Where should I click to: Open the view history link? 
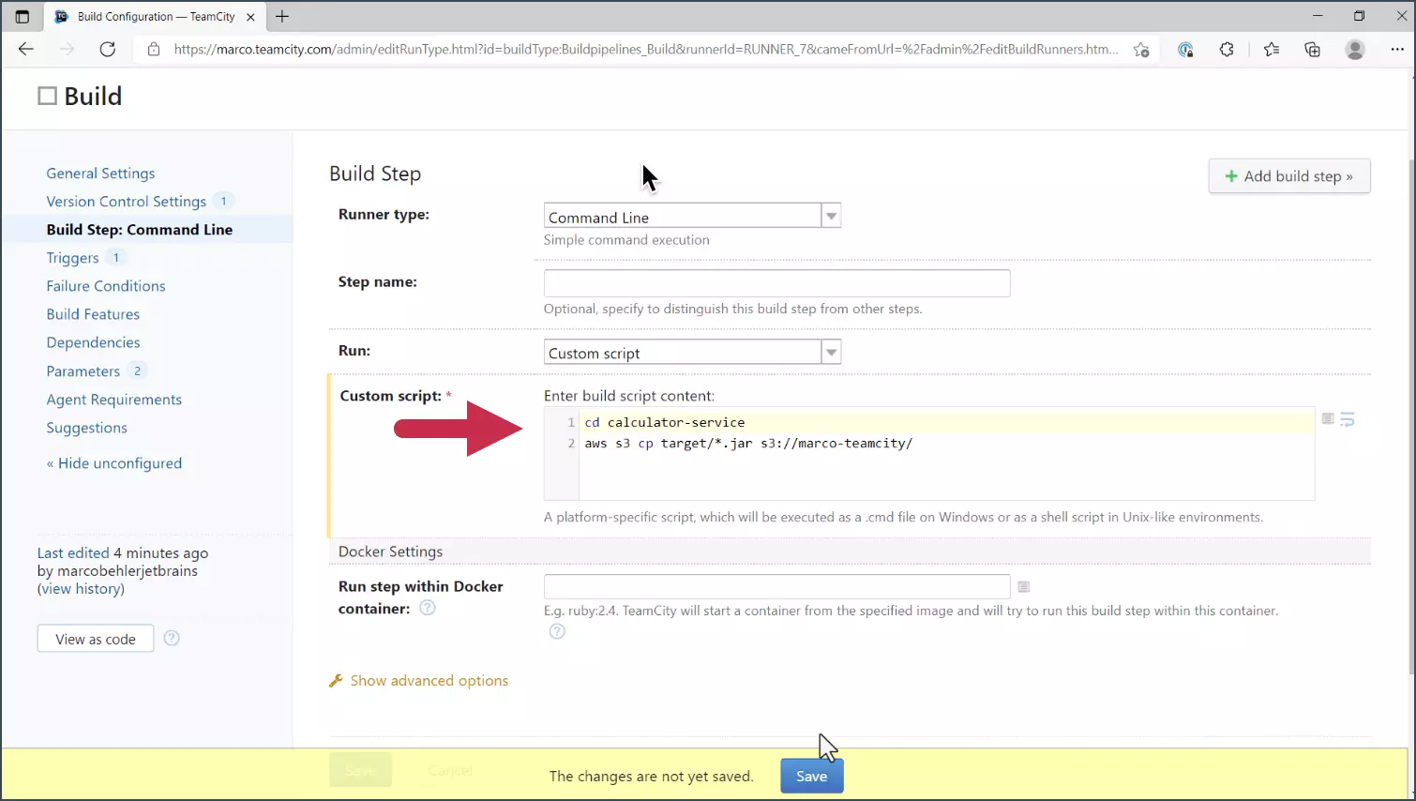click(x=81, y=589)
